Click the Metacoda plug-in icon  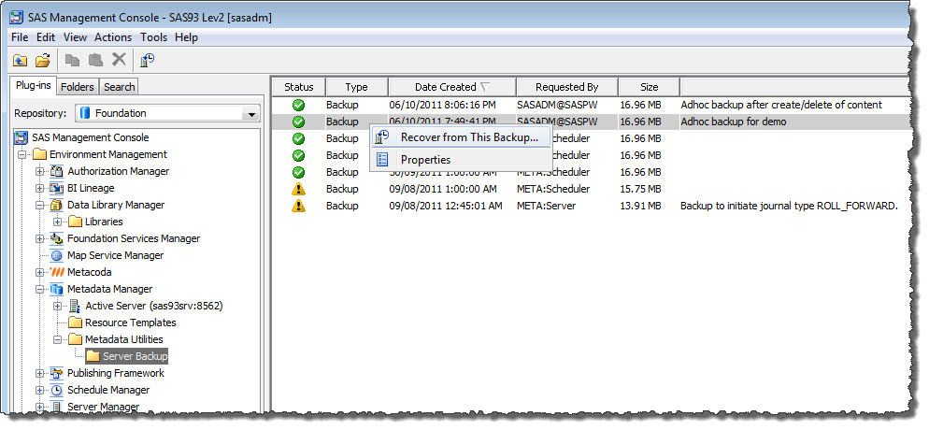pos(57,272)
